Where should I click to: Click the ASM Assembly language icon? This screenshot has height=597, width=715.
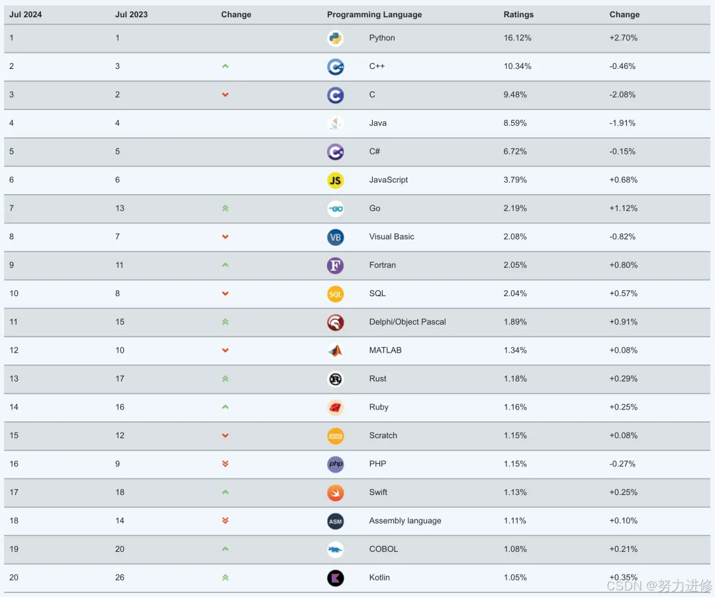click(x=335, y=521)
